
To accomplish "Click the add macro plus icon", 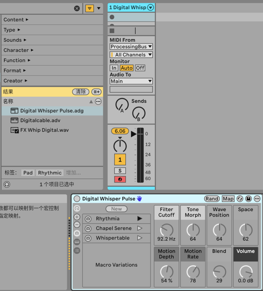I will click(x=77, y=217).
